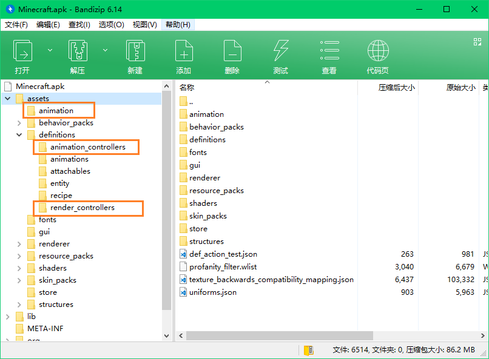The height and width of the screenshot is (359, 489).
Task: Click the shaders folder icon in file list
Action: click(183, 203)
